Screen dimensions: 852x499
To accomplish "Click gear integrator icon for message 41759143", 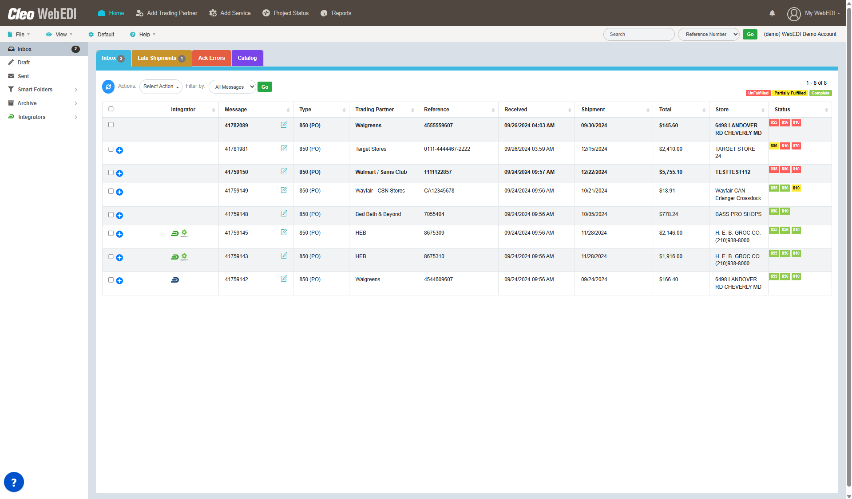I will tap(184, 256).
